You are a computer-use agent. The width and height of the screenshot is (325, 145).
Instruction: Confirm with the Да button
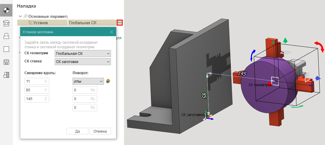[x=77, y=131]
